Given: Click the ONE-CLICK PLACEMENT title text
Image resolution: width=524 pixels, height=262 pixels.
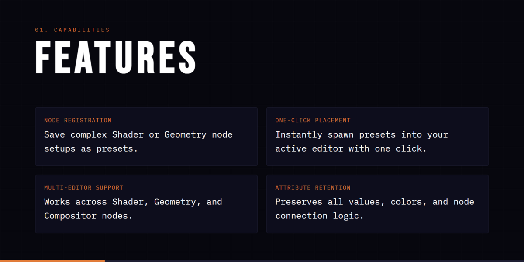Looking at the screenshot, I should [313, 121].
